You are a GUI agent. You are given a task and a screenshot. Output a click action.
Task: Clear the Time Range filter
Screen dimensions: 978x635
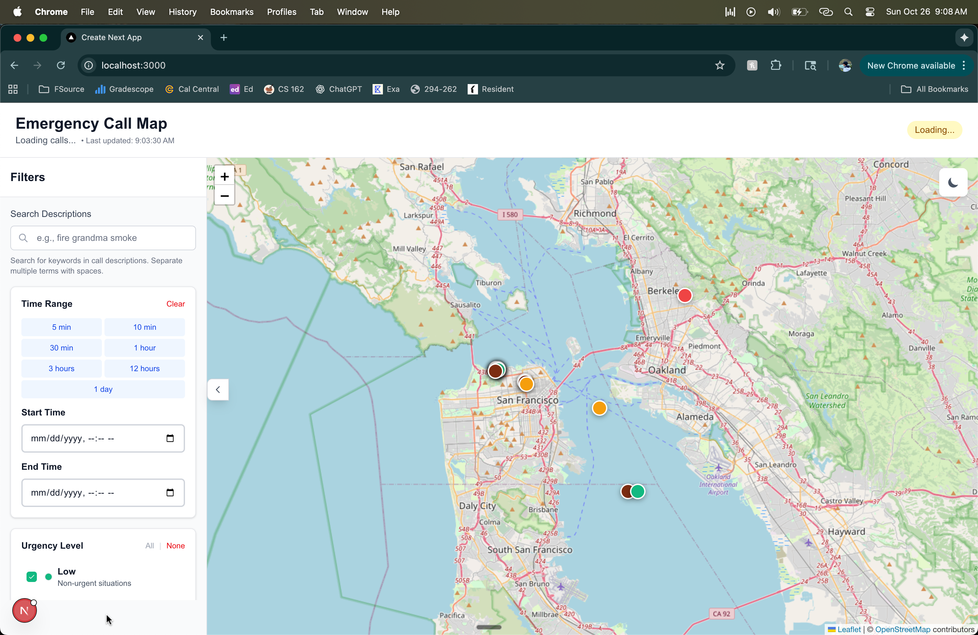click(x=176, y=304)
